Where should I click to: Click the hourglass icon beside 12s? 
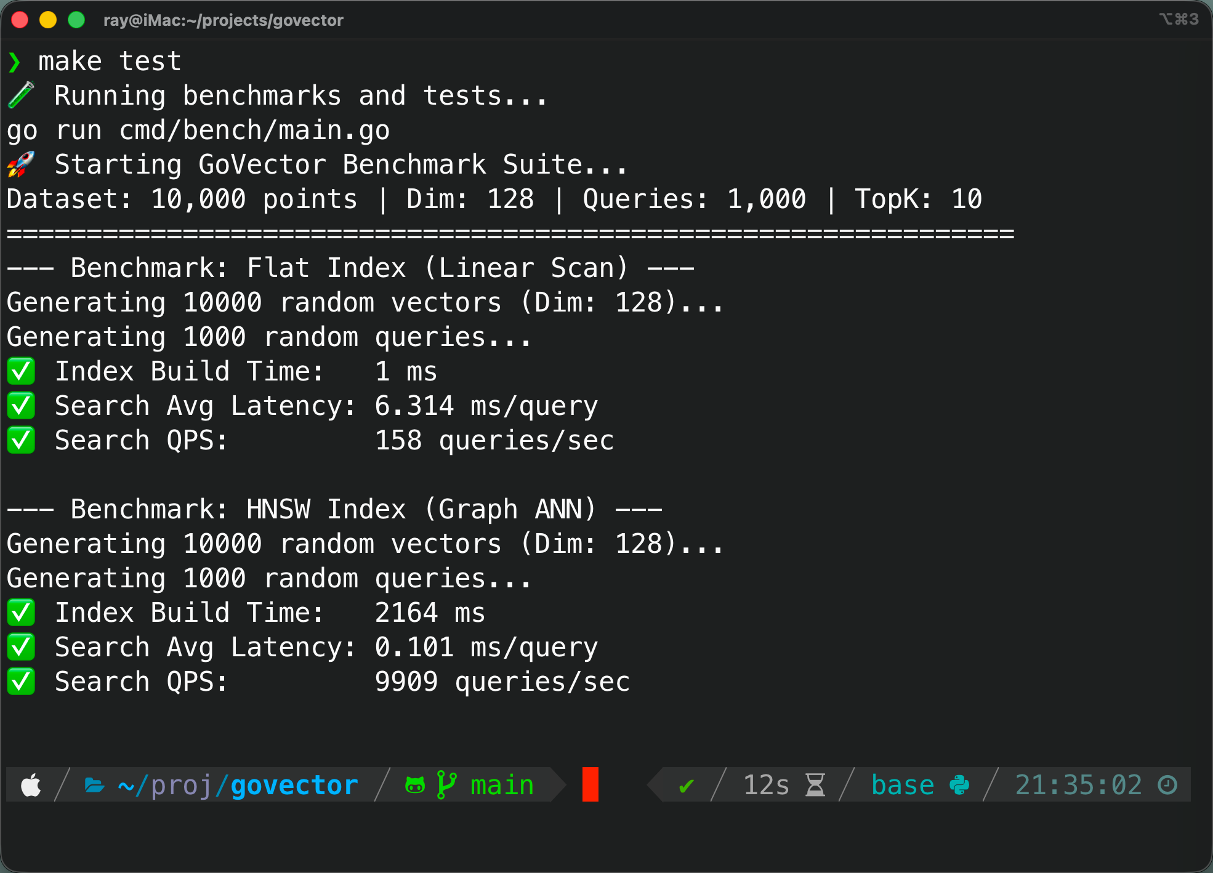click(816, 784)
